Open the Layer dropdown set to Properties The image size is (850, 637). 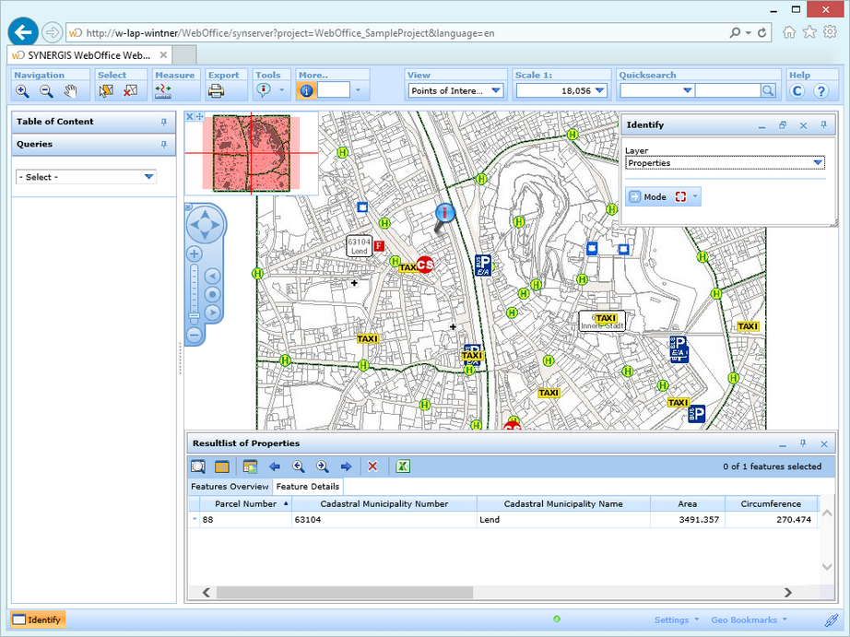coord(725,163)
